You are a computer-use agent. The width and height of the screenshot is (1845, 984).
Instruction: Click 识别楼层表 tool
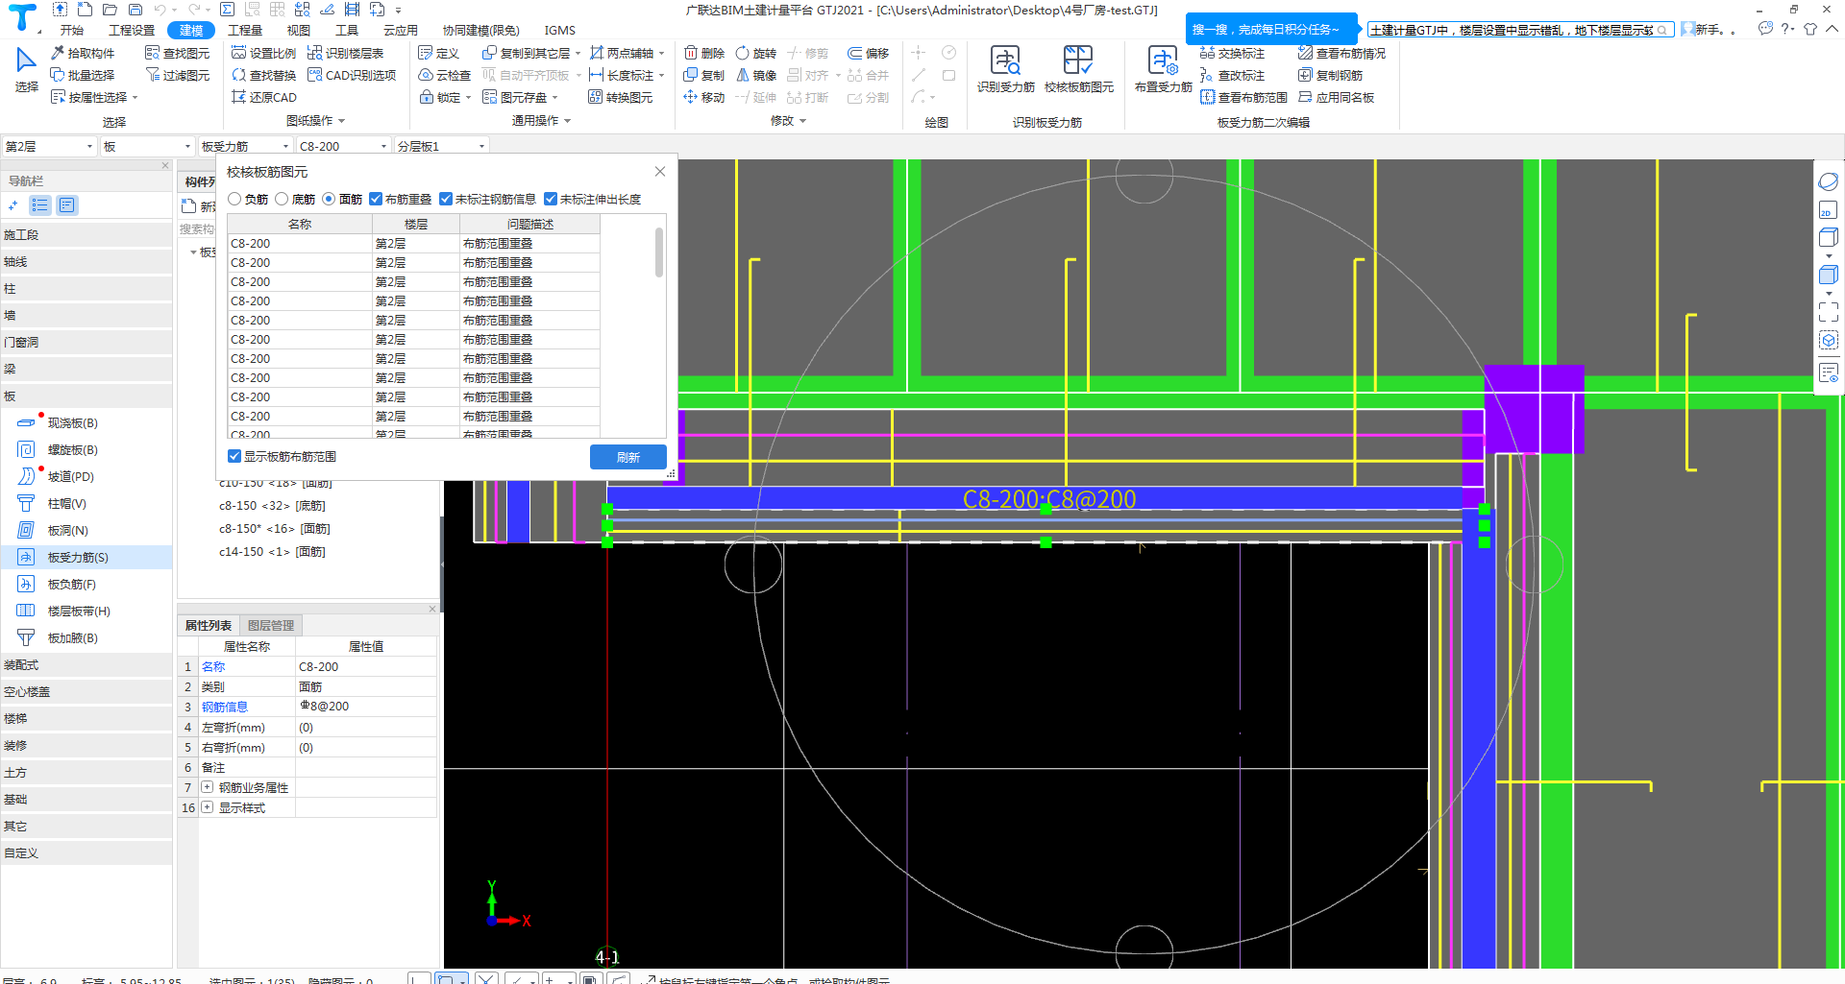346,53
